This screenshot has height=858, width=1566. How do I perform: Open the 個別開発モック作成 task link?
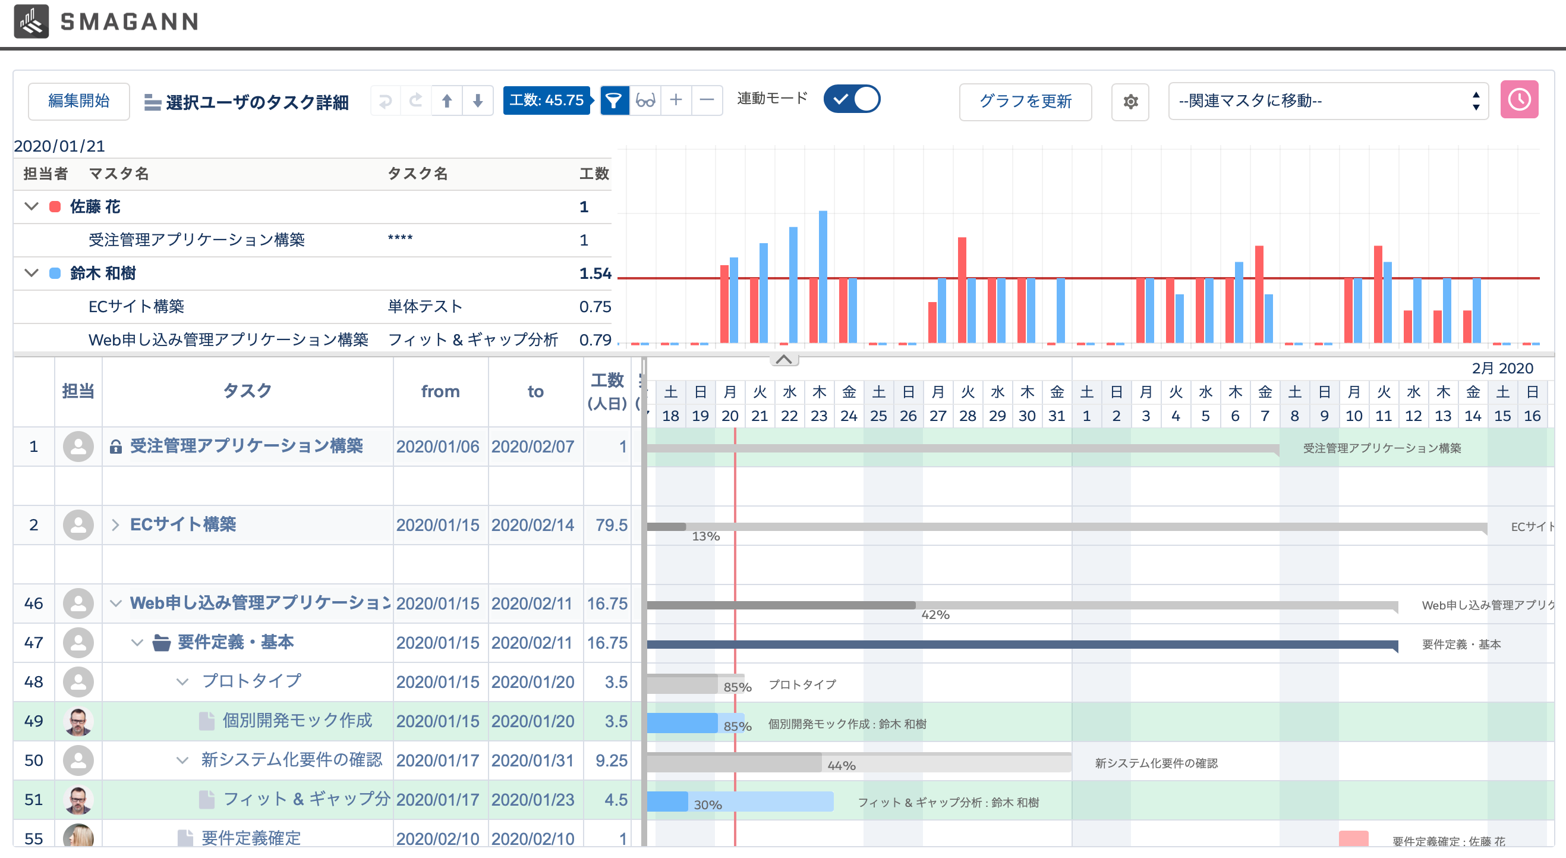pos(297,721)
